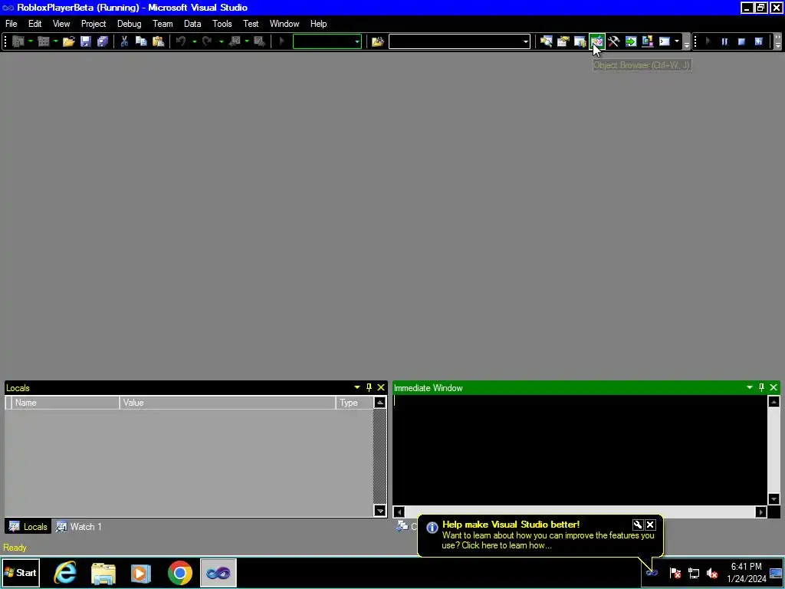Viewport: 785px width, 589px height.
Task: Open the Debug menu
Action: click(x=129, y=24)
